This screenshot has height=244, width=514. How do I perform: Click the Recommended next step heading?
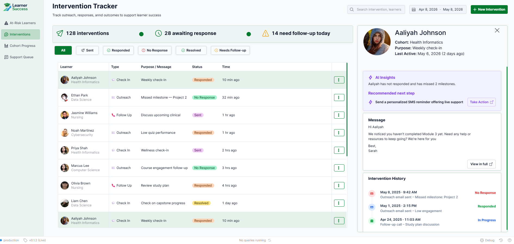pos(391,93)
